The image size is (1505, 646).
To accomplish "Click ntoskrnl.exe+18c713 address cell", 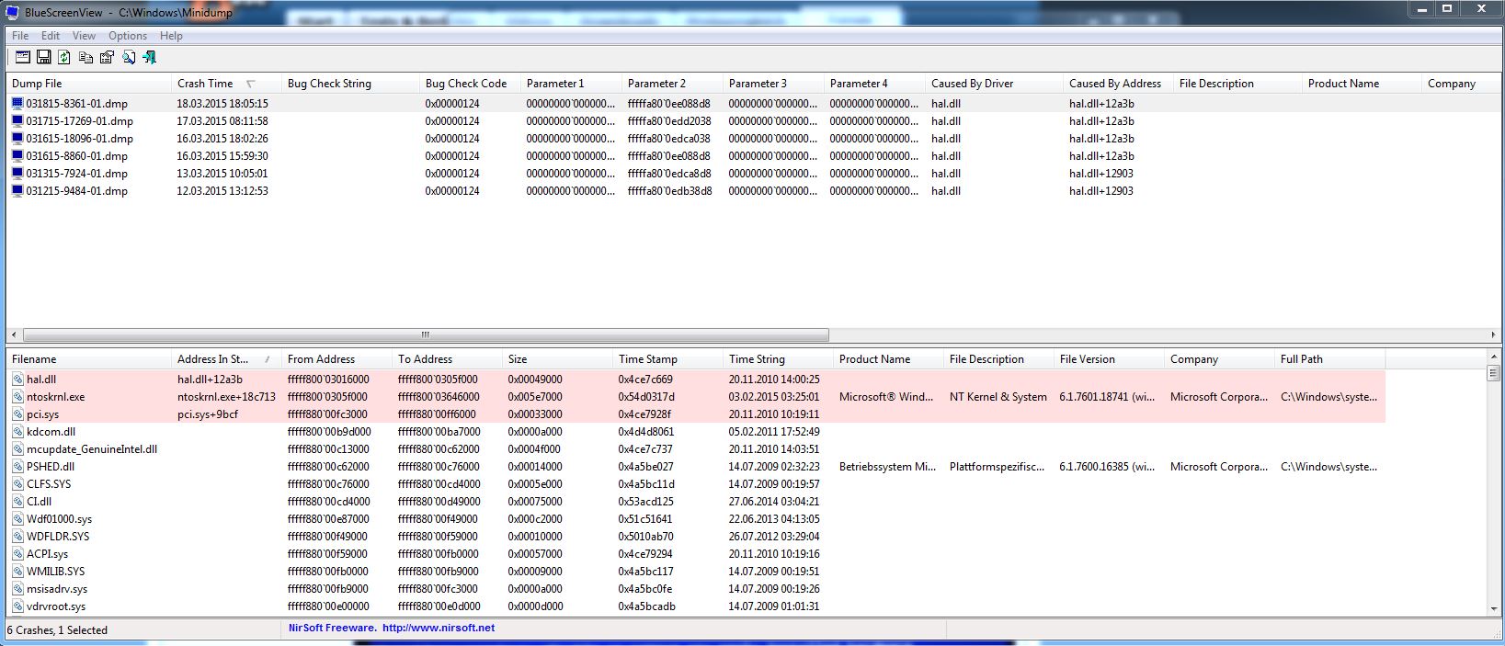I will coord(226,397).
